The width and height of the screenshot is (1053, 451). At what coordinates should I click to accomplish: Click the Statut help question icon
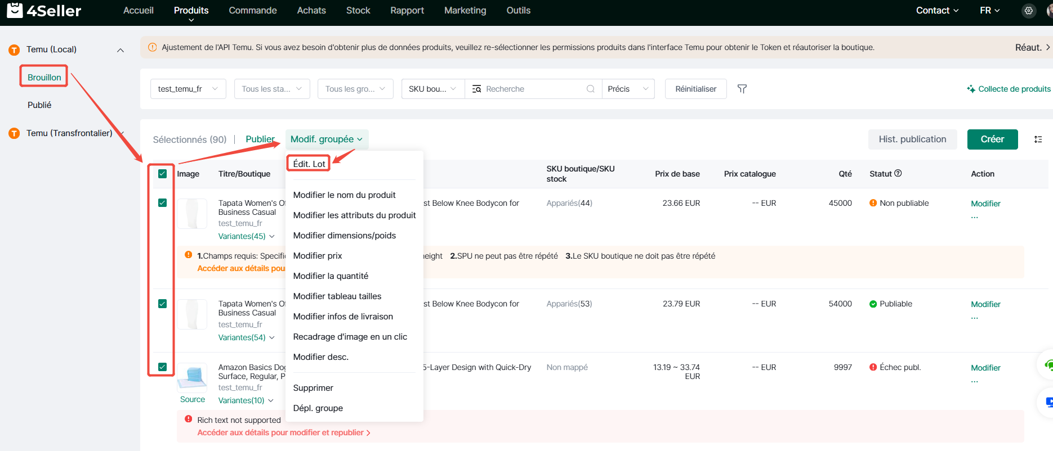tap(898, 173)
